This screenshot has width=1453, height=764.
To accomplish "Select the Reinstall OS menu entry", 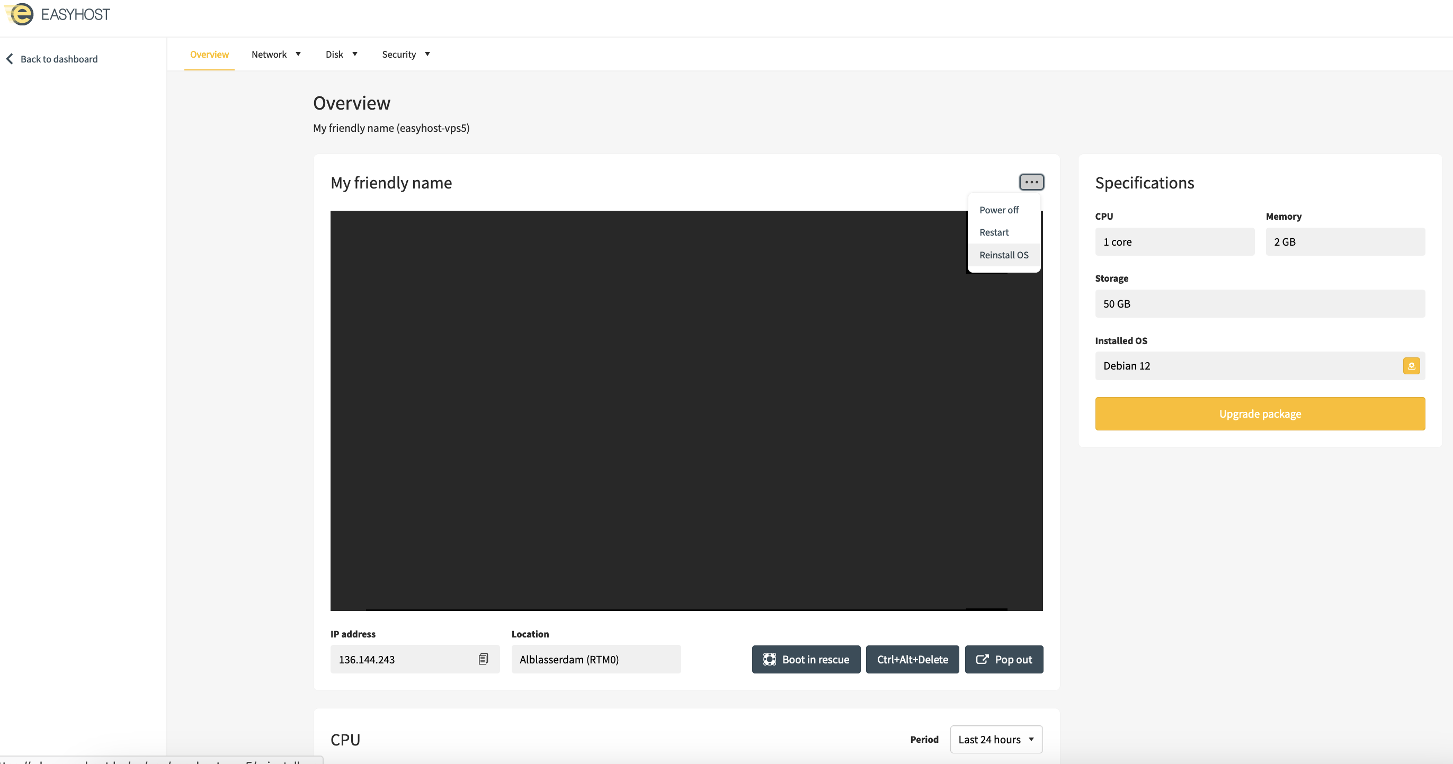I will 1003,255.
